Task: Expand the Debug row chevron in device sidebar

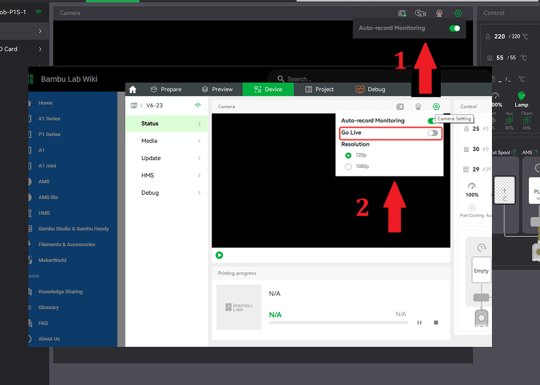Action: 199,193
